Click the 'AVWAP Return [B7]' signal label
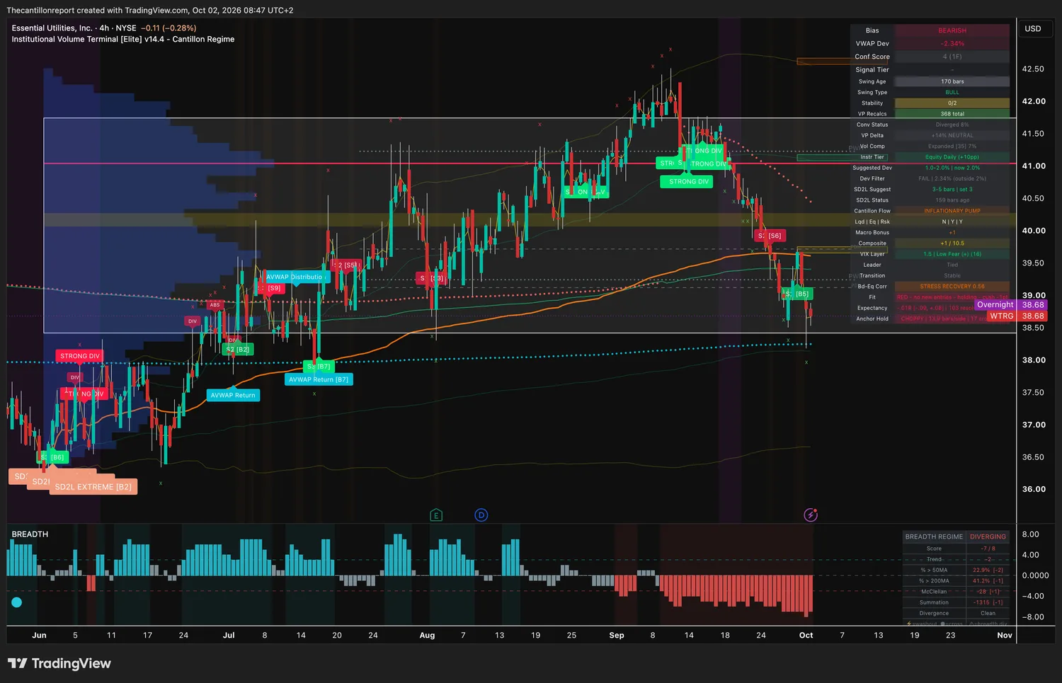1062x683 pixels. (x=319, y=379)
